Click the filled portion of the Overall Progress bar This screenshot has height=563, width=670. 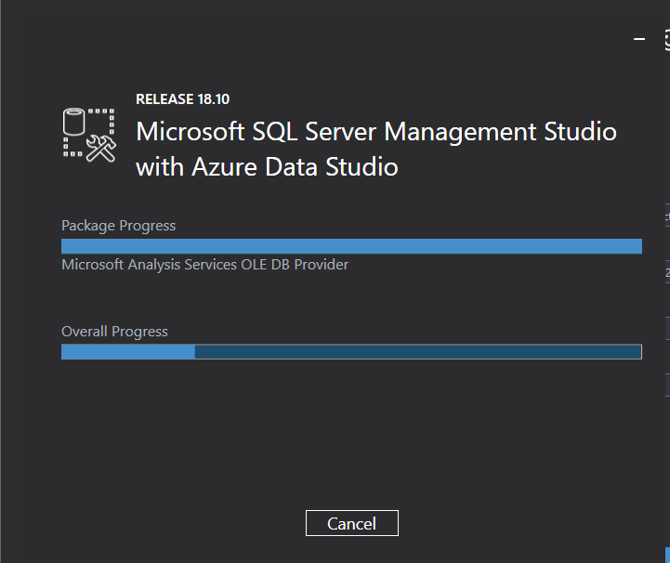click(127, 351)
